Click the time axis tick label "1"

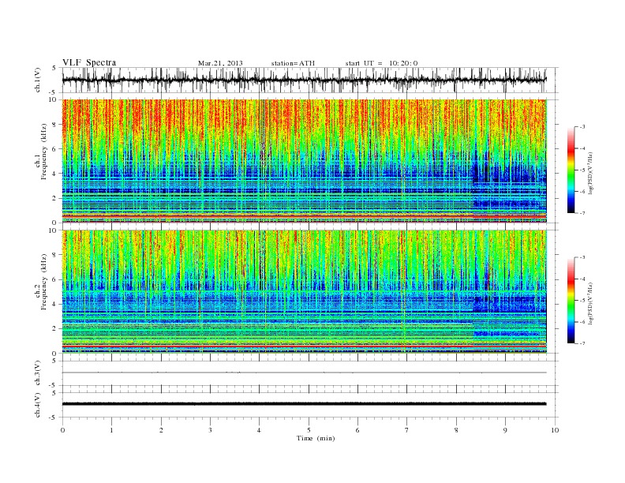click(111, 430)
